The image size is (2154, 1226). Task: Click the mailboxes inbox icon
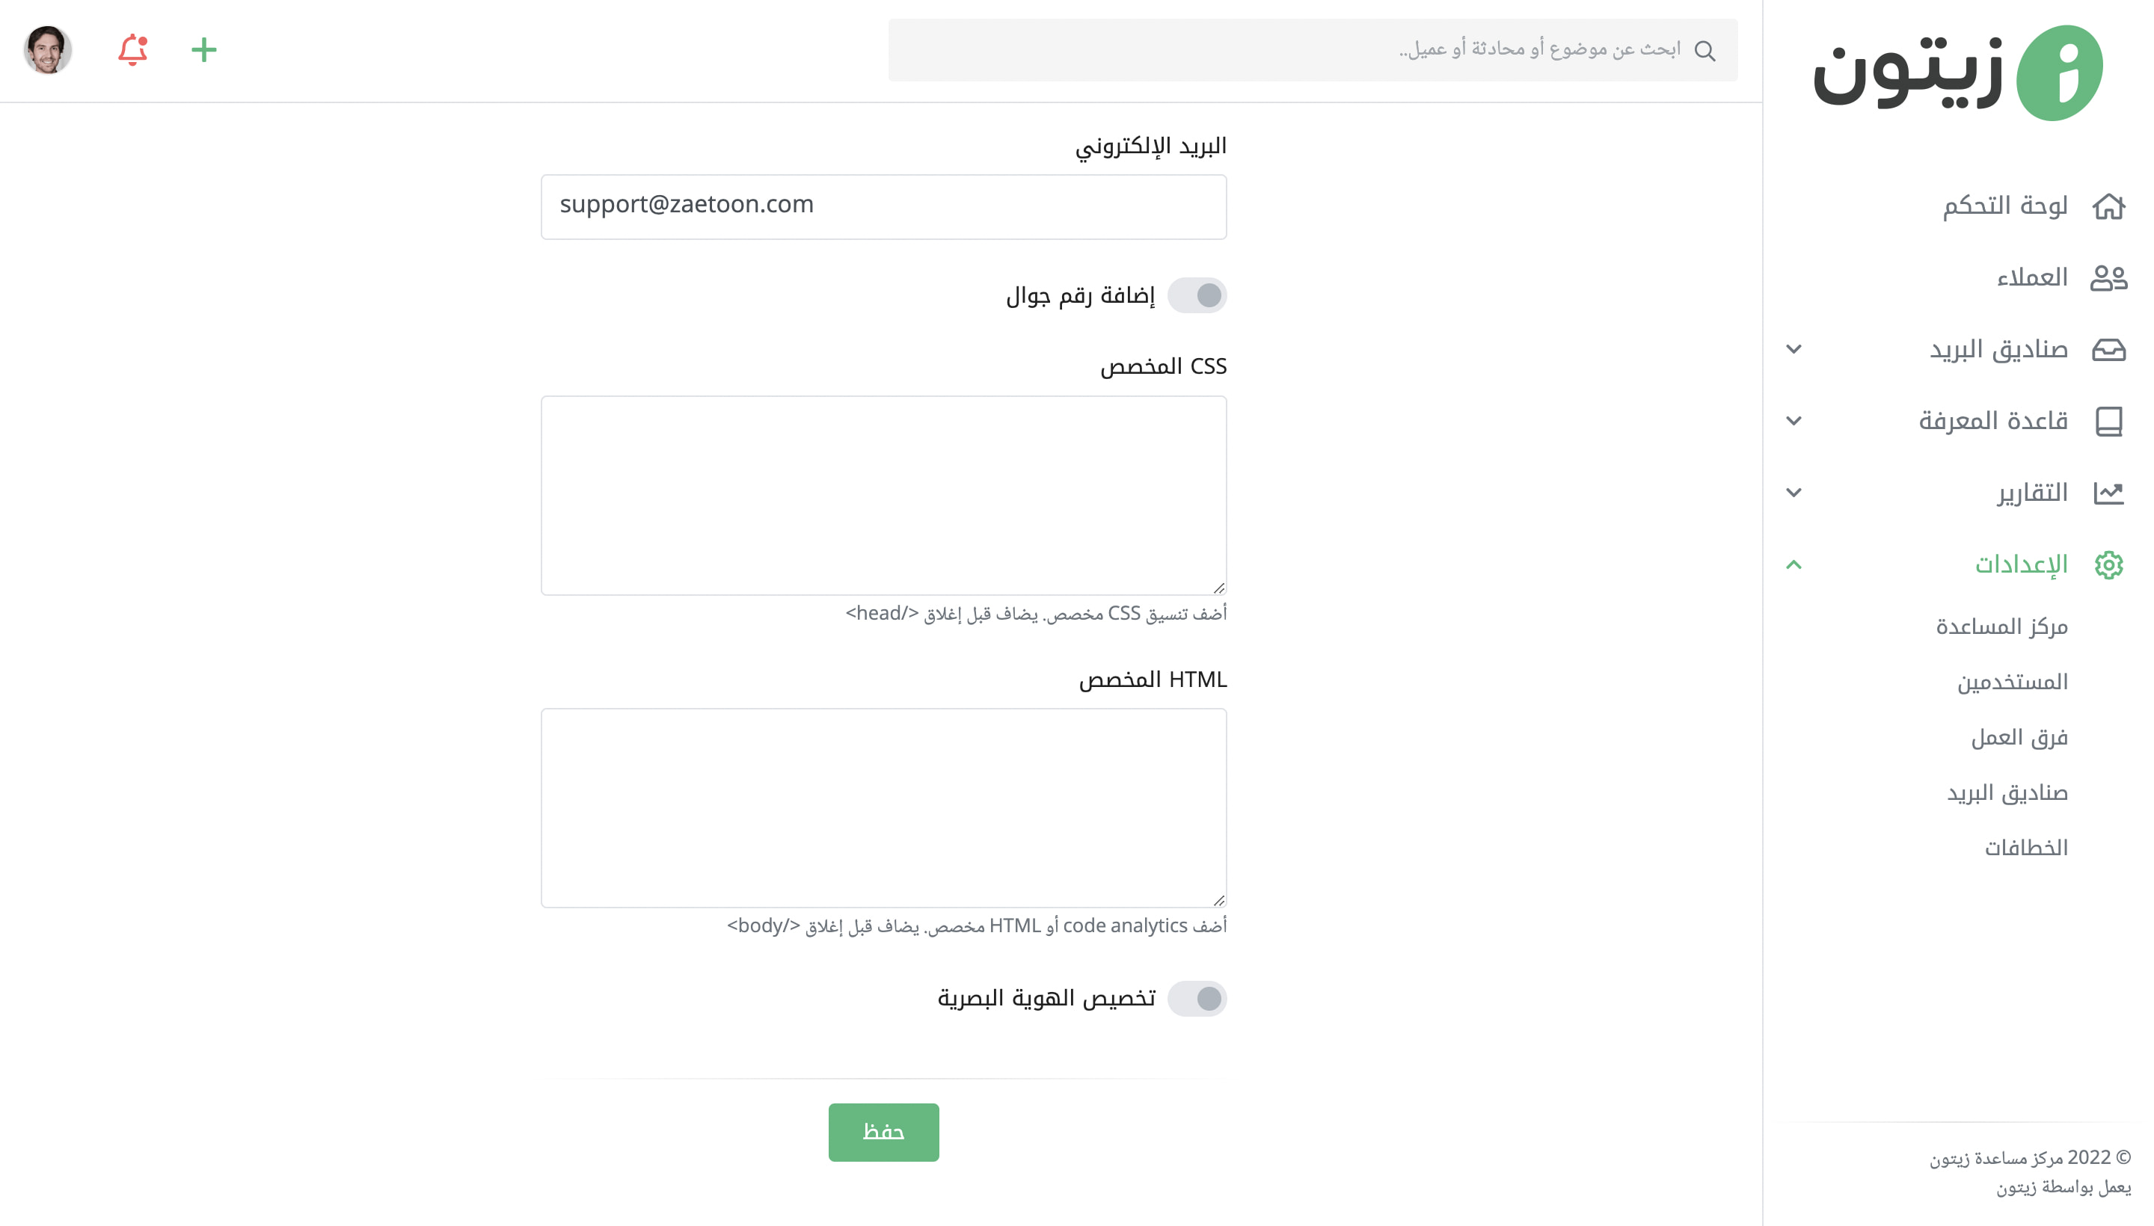coord(2108,349)
